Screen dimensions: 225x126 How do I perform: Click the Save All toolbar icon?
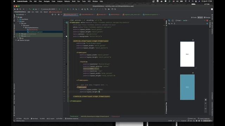(18, 9)
